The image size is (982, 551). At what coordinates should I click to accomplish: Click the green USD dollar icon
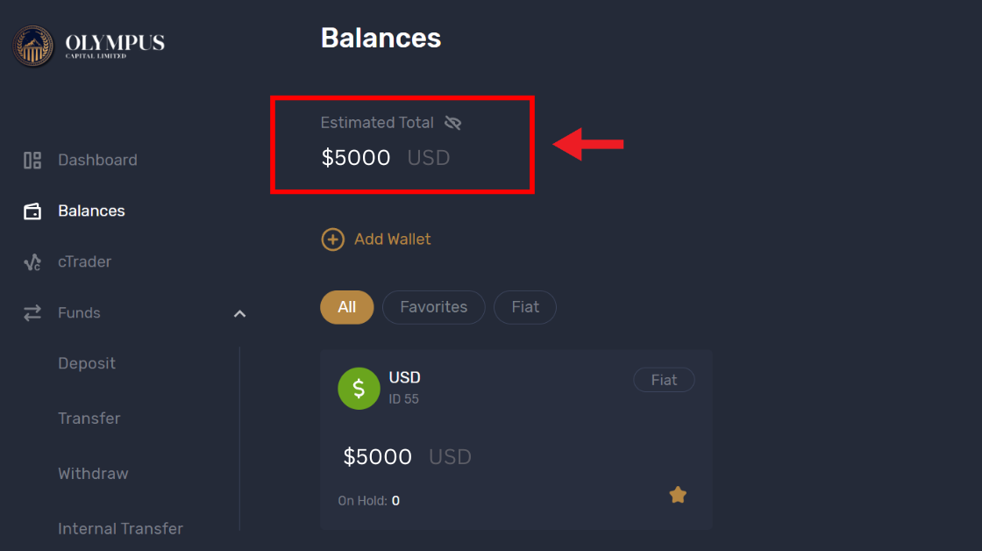(359, 388)
